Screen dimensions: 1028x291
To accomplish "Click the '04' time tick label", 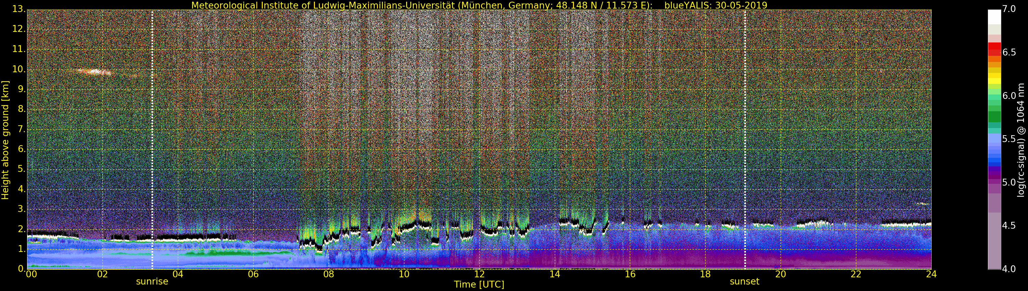I will tap(178, 274).
